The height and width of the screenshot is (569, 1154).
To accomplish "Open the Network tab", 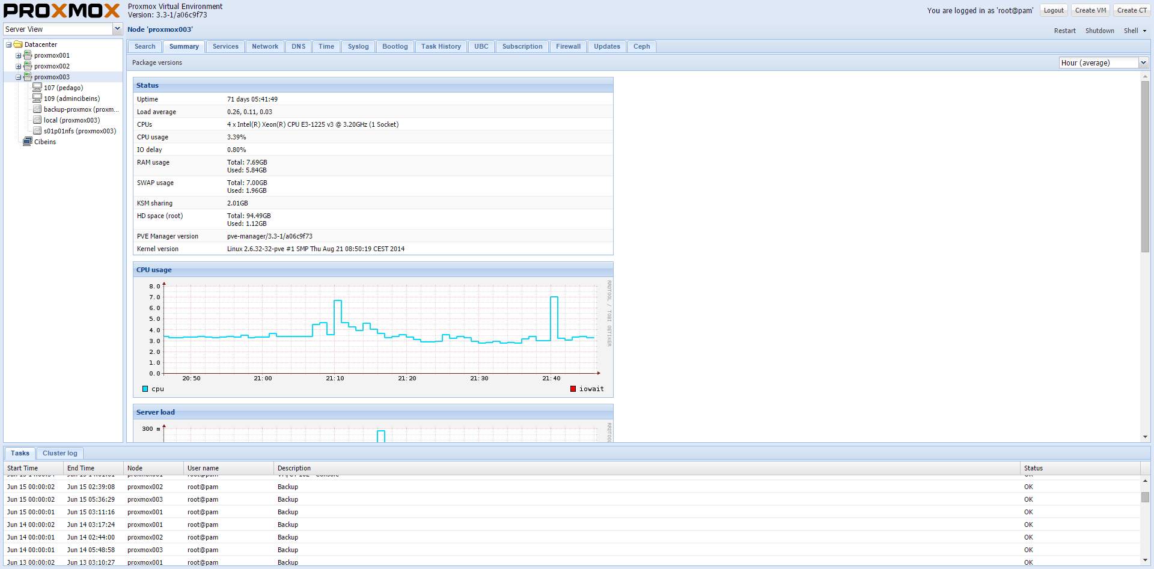I will (x=265, y=46).
